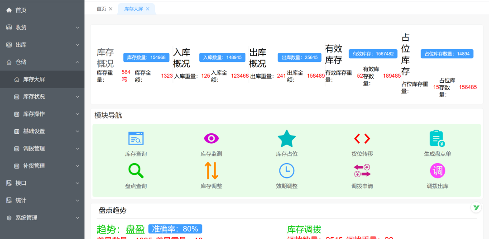Expand the 出库 sidebar menu

click(x=42, y=45)
